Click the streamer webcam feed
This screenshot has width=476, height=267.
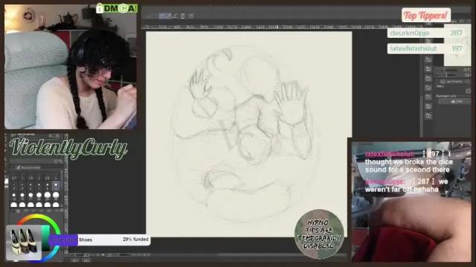click(71, 67)
